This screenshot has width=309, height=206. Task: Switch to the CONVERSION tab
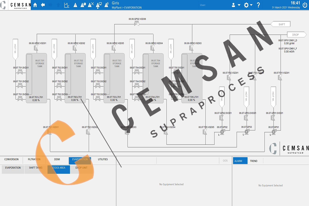[12, 160]
